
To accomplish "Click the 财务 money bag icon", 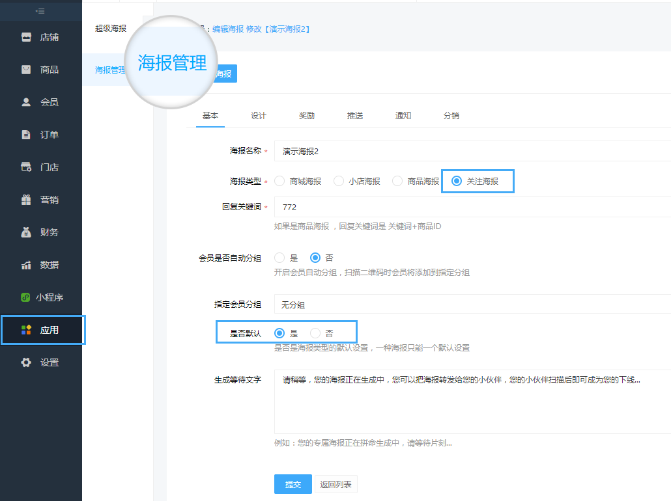I will [26, 232].
